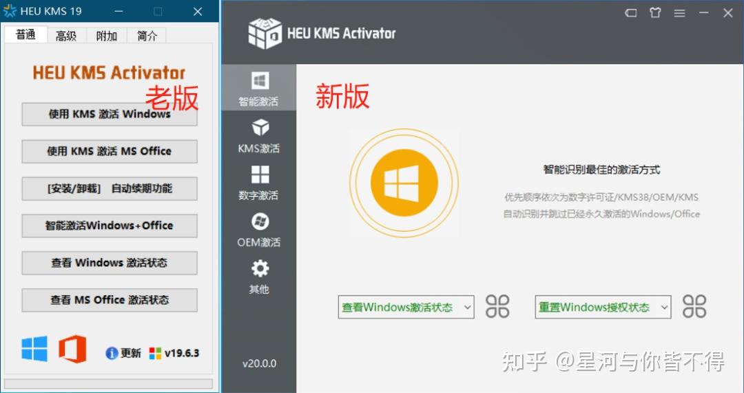
Task: Click the colorful flag icon beside v19.6.3
Action: point(155,353)
